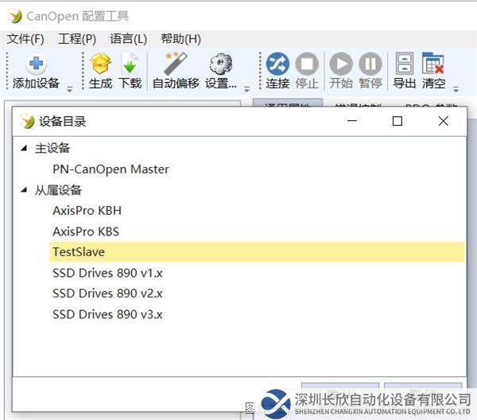The width and height of the screenshot is (477, 420).
Task: Click the Auto Offset (自动偏移) wand icon
Action: click(x=175, y=64)
